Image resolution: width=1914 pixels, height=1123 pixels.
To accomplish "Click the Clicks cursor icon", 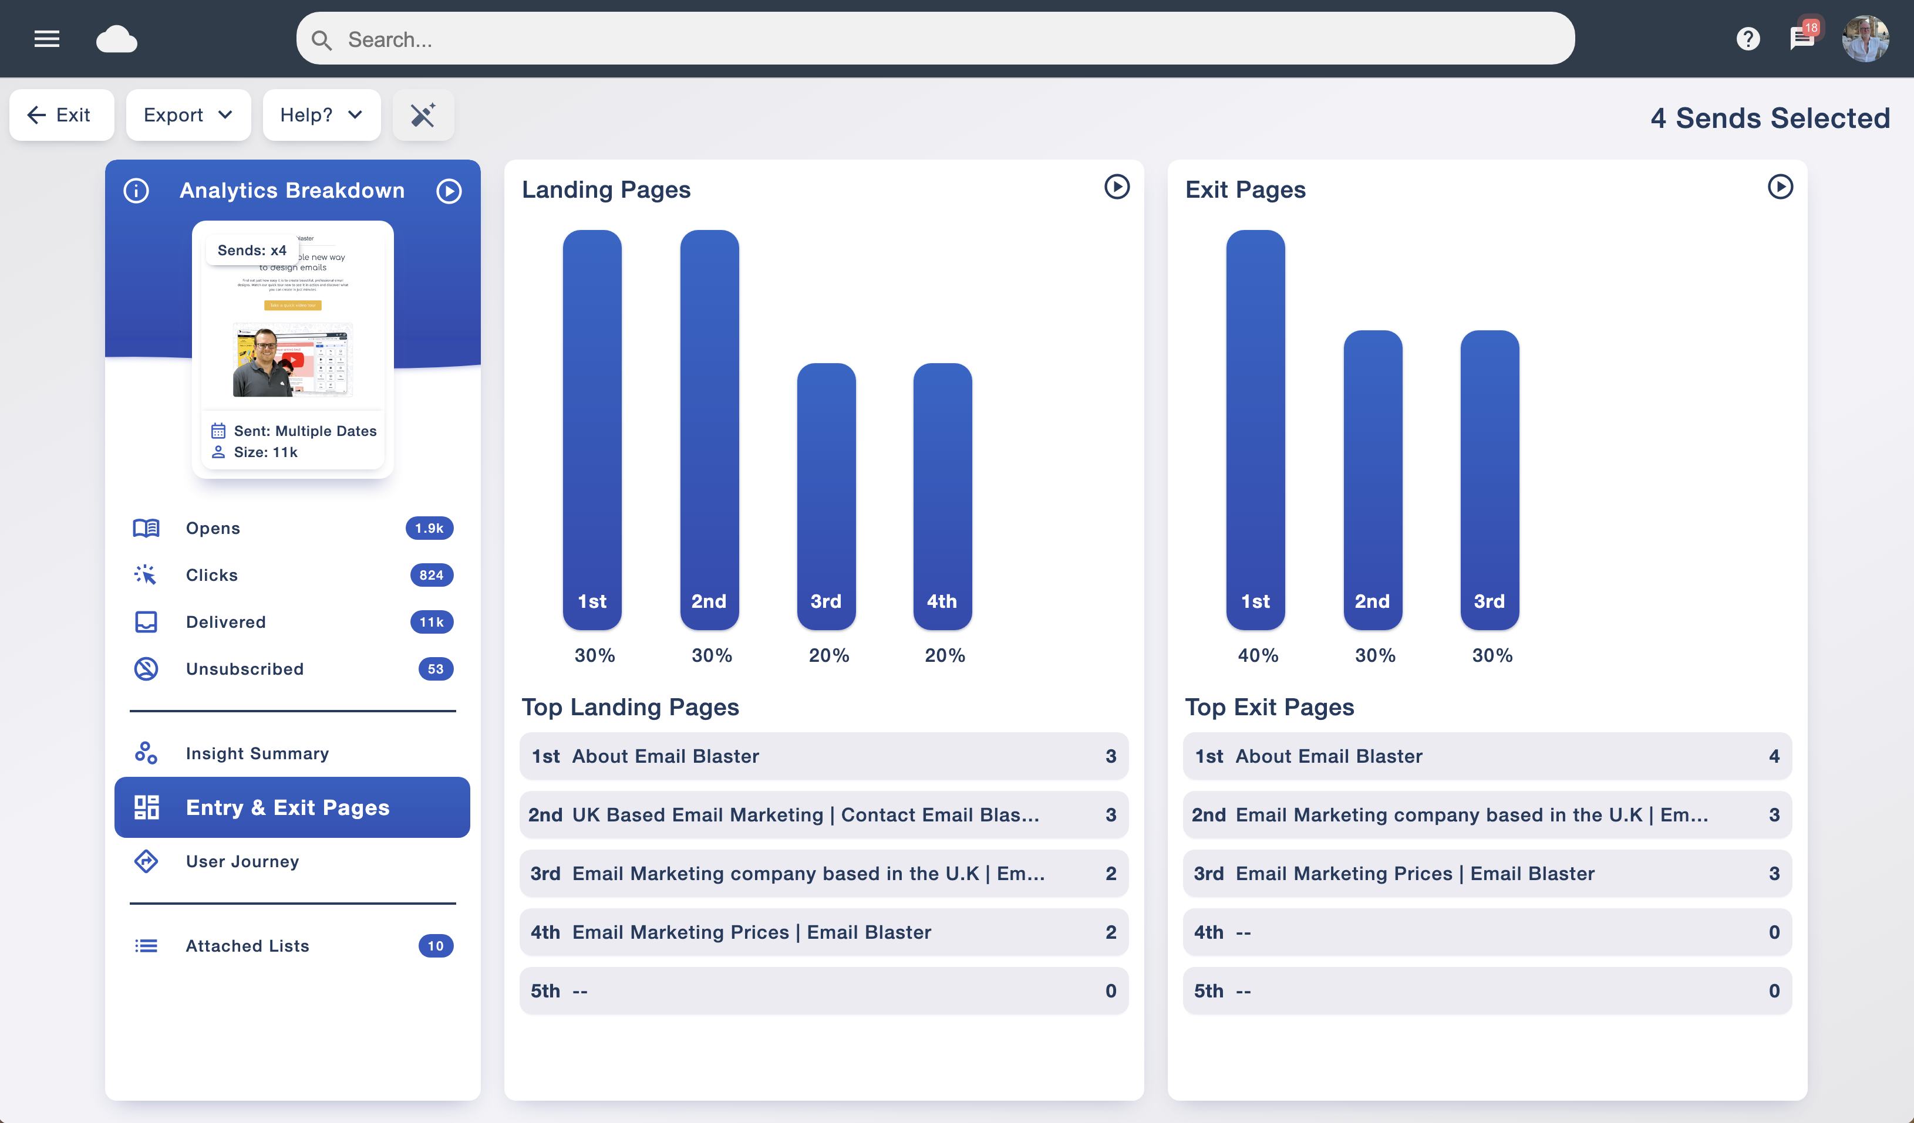I will [x=146, y=575].
